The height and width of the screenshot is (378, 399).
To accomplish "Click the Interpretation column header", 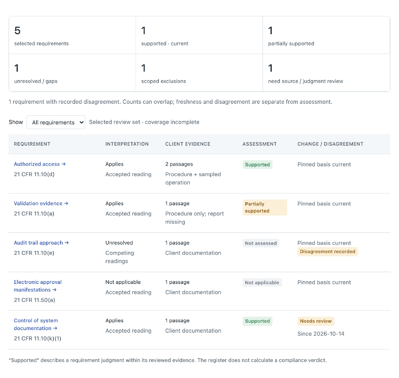I will click(127, 144).
